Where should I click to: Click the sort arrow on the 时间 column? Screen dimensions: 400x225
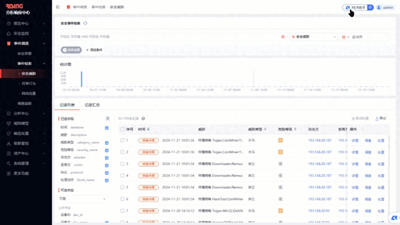tap(148, 129)
